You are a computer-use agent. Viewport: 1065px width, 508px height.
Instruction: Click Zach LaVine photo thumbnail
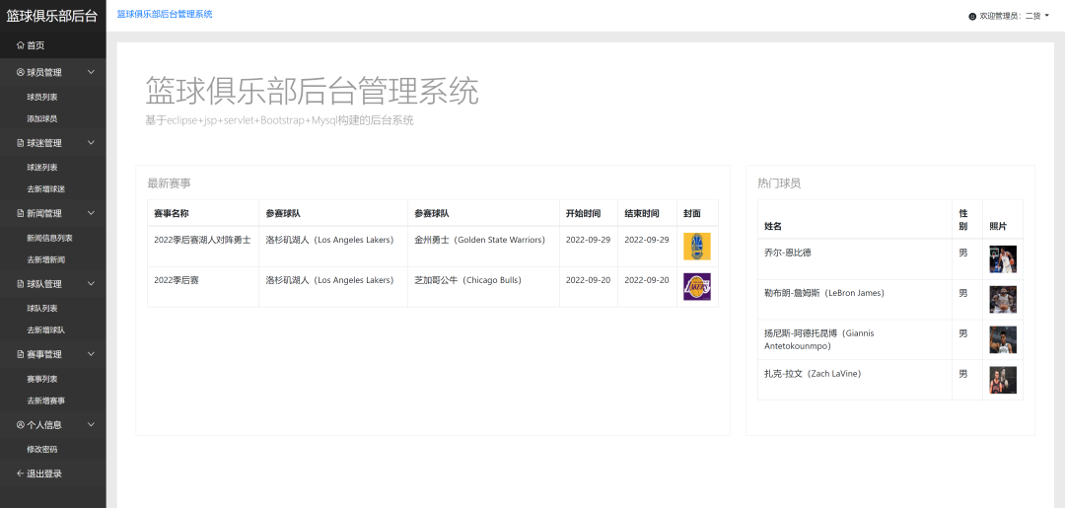(1003, 381)
